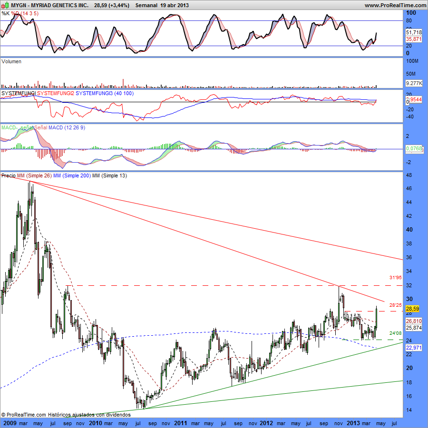Click the 2011 year on the time axis
The height and width of the screenshot is (428, 428).
(x=181, y=423)
